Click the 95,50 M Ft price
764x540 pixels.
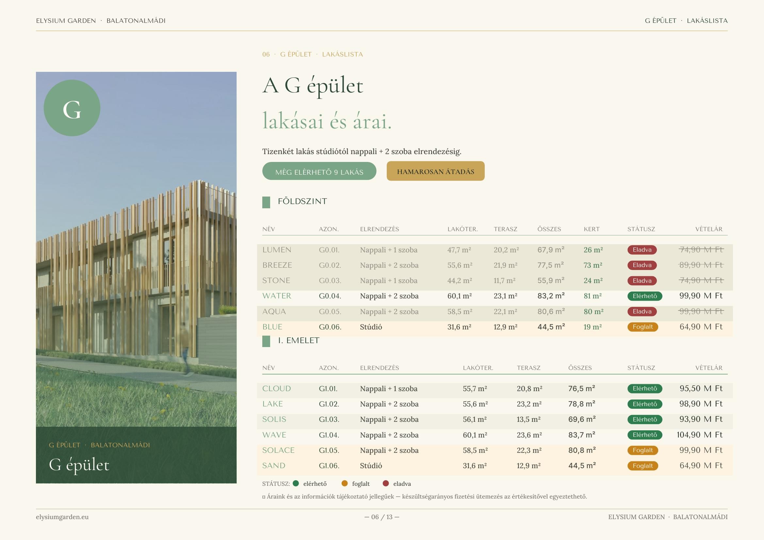point(701,389)
